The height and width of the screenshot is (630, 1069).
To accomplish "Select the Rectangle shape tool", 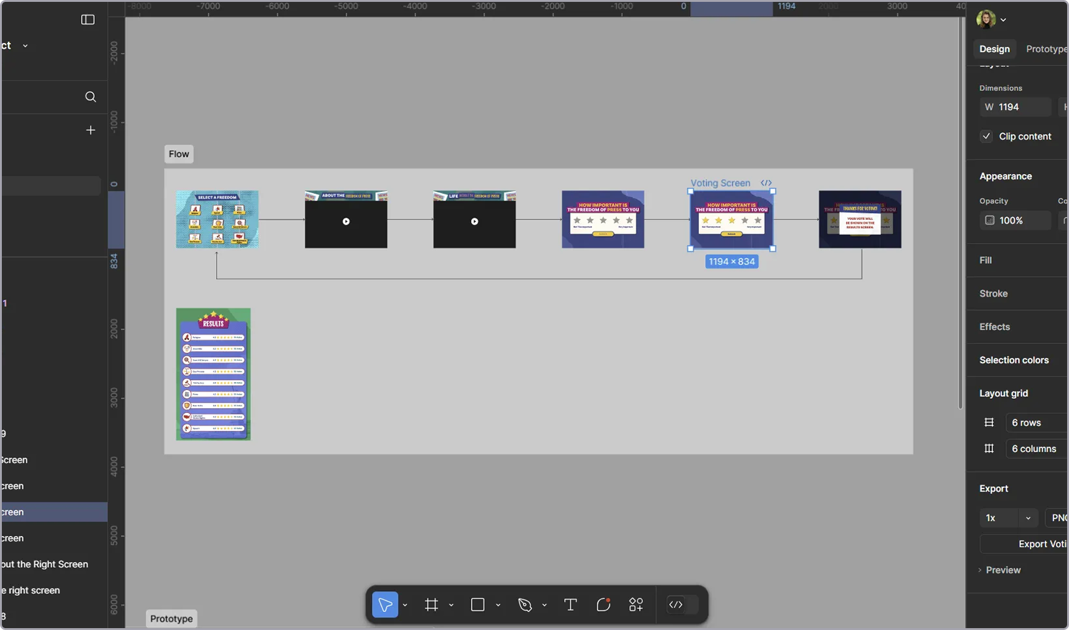I will click(478, 604).
